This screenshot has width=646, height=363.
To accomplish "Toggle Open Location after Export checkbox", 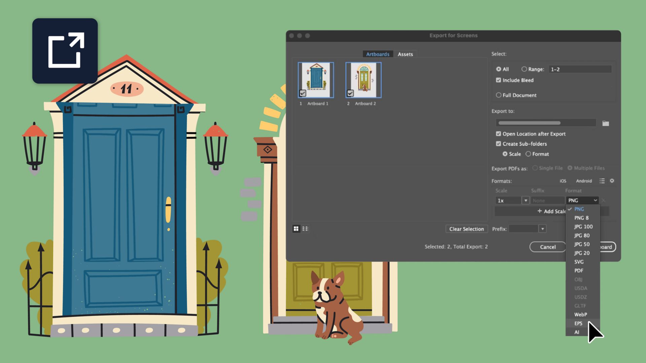I will 498,134.
